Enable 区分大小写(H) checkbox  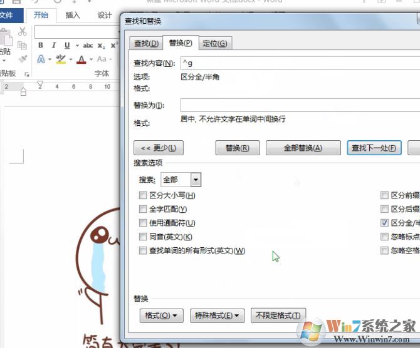[143, 195]
